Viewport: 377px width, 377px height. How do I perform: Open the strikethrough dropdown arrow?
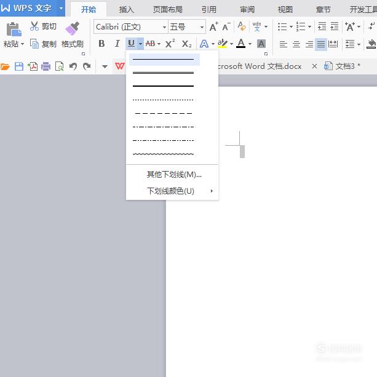tap(159, 44)
